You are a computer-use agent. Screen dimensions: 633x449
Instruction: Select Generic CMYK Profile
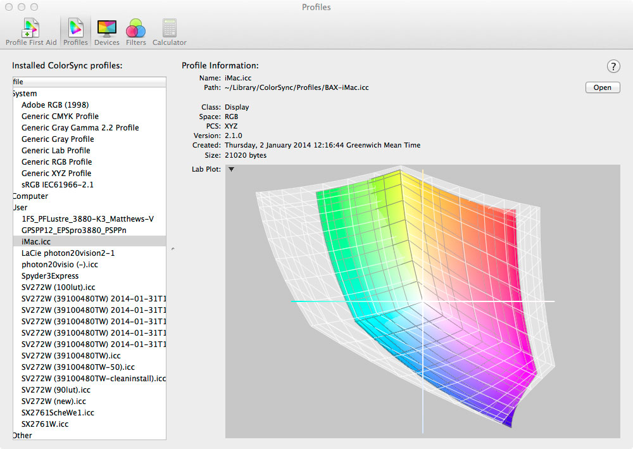(x=89, y=117)
